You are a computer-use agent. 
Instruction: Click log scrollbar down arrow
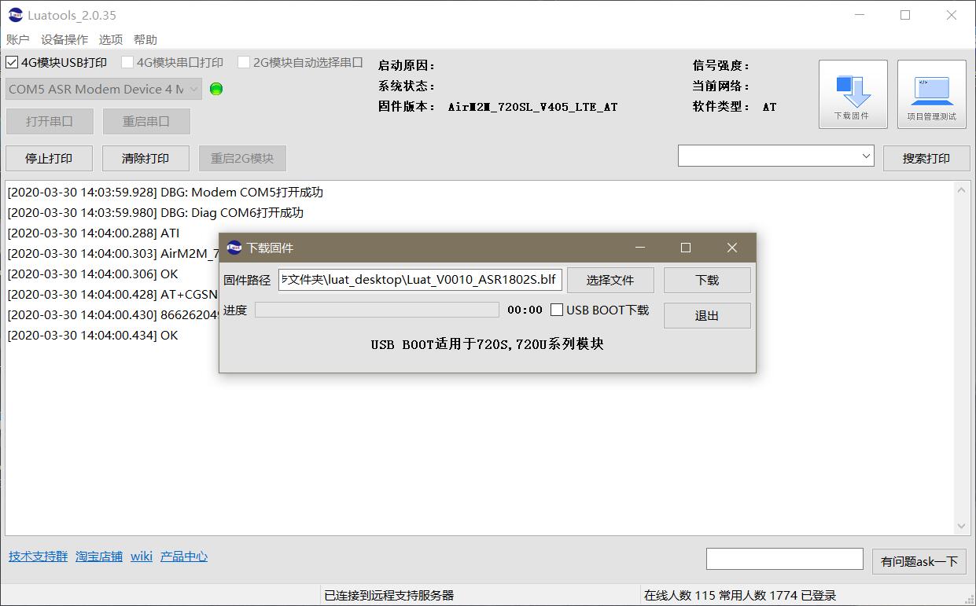[x=962, y=527]
